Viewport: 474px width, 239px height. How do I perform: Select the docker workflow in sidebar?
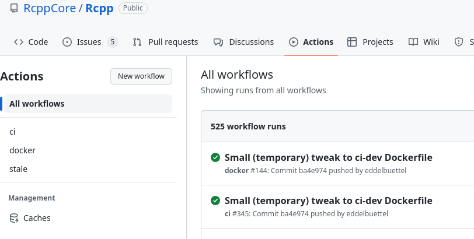(x=22, y=150)
